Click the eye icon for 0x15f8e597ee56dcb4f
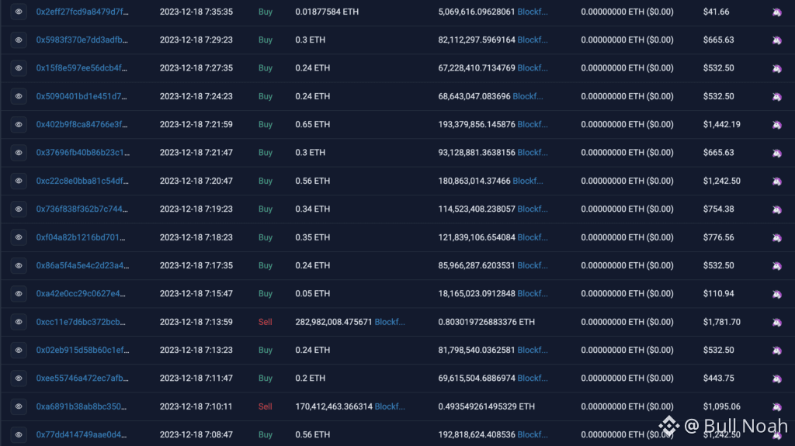The height and width of the screenshot is (446, 795). [x=19, y=68]
